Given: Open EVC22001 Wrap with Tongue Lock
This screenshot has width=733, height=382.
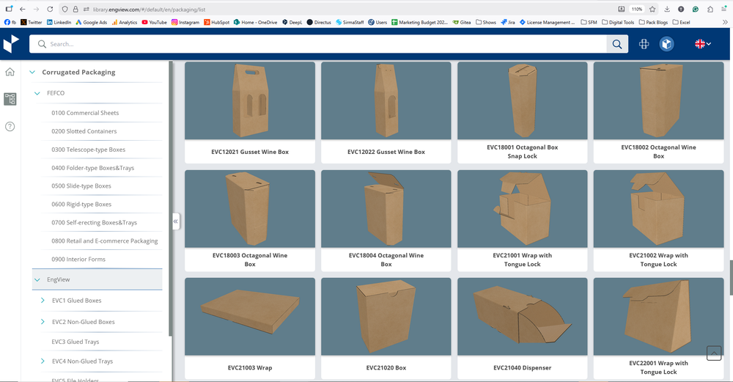Looking at the screenshot, I should (659, 328).
